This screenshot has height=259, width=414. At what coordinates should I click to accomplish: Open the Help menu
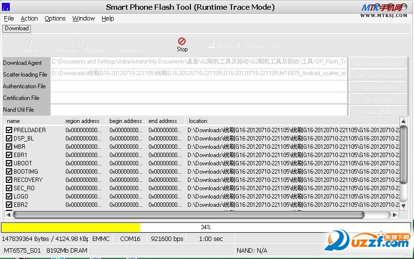(x=108, y=19)
